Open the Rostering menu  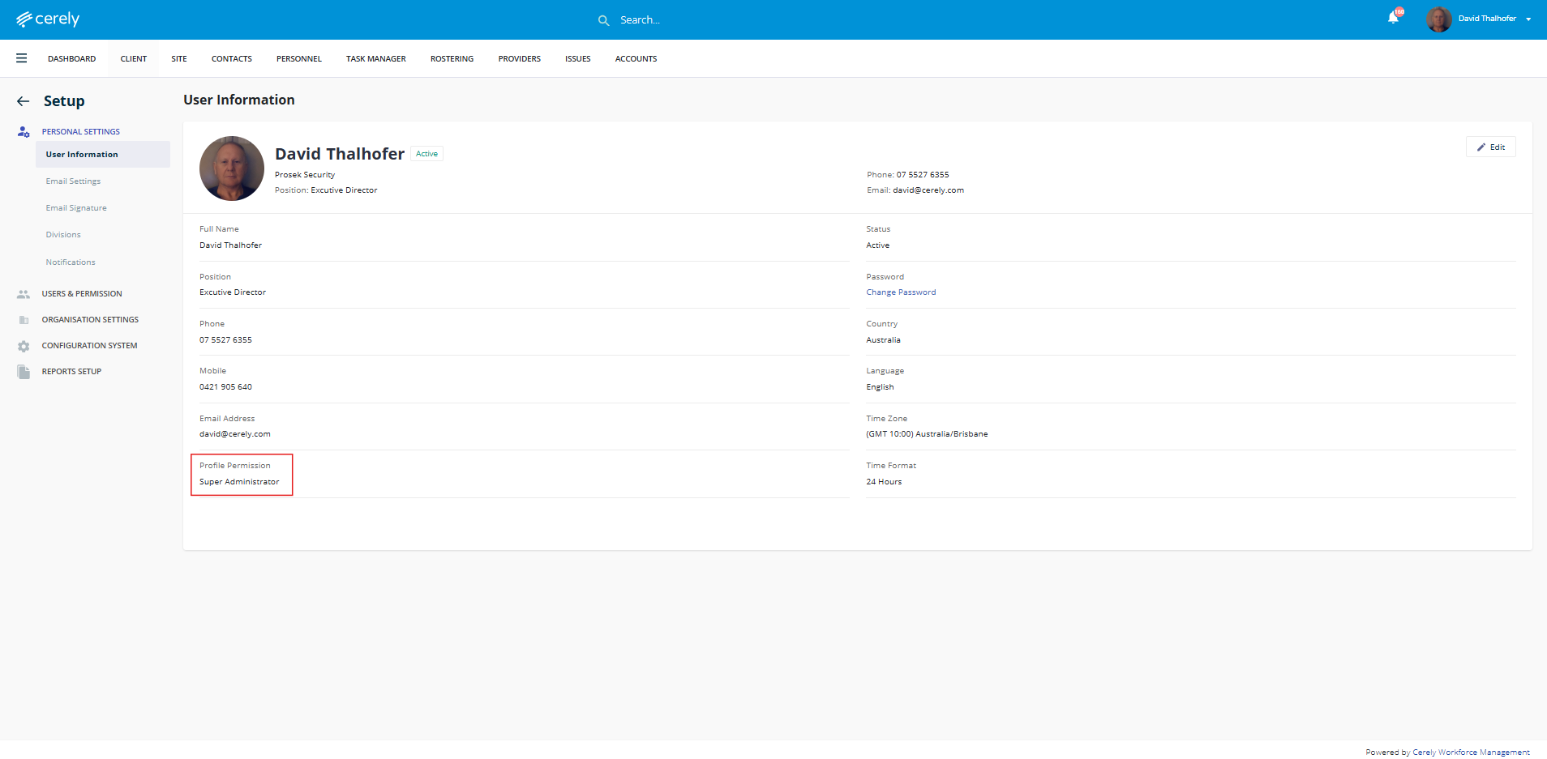coord(452,59)
